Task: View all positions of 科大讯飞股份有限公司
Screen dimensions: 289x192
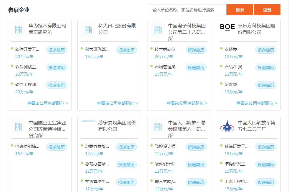Action: pos(117,103)
